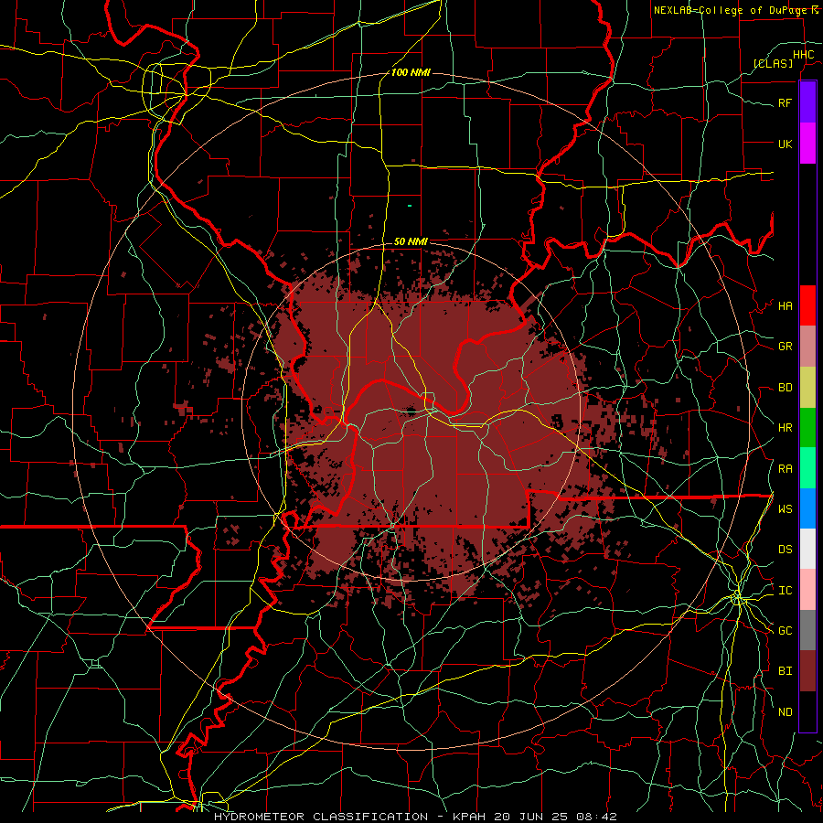Click the RF legend label
This screenshot has height=823, width=823.
(786, 102)
